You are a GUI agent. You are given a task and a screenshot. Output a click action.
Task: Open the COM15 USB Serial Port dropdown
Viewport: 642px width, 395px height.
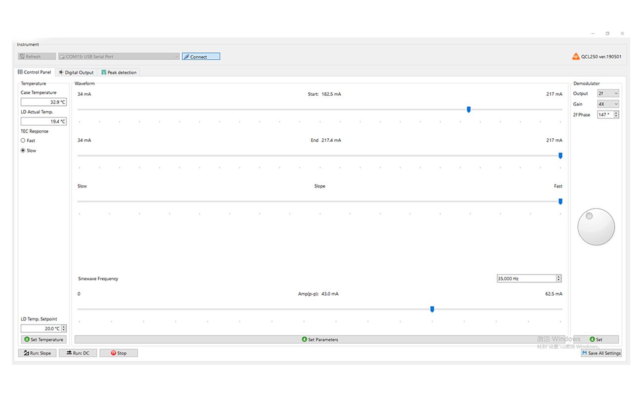[x=119, y=57]
